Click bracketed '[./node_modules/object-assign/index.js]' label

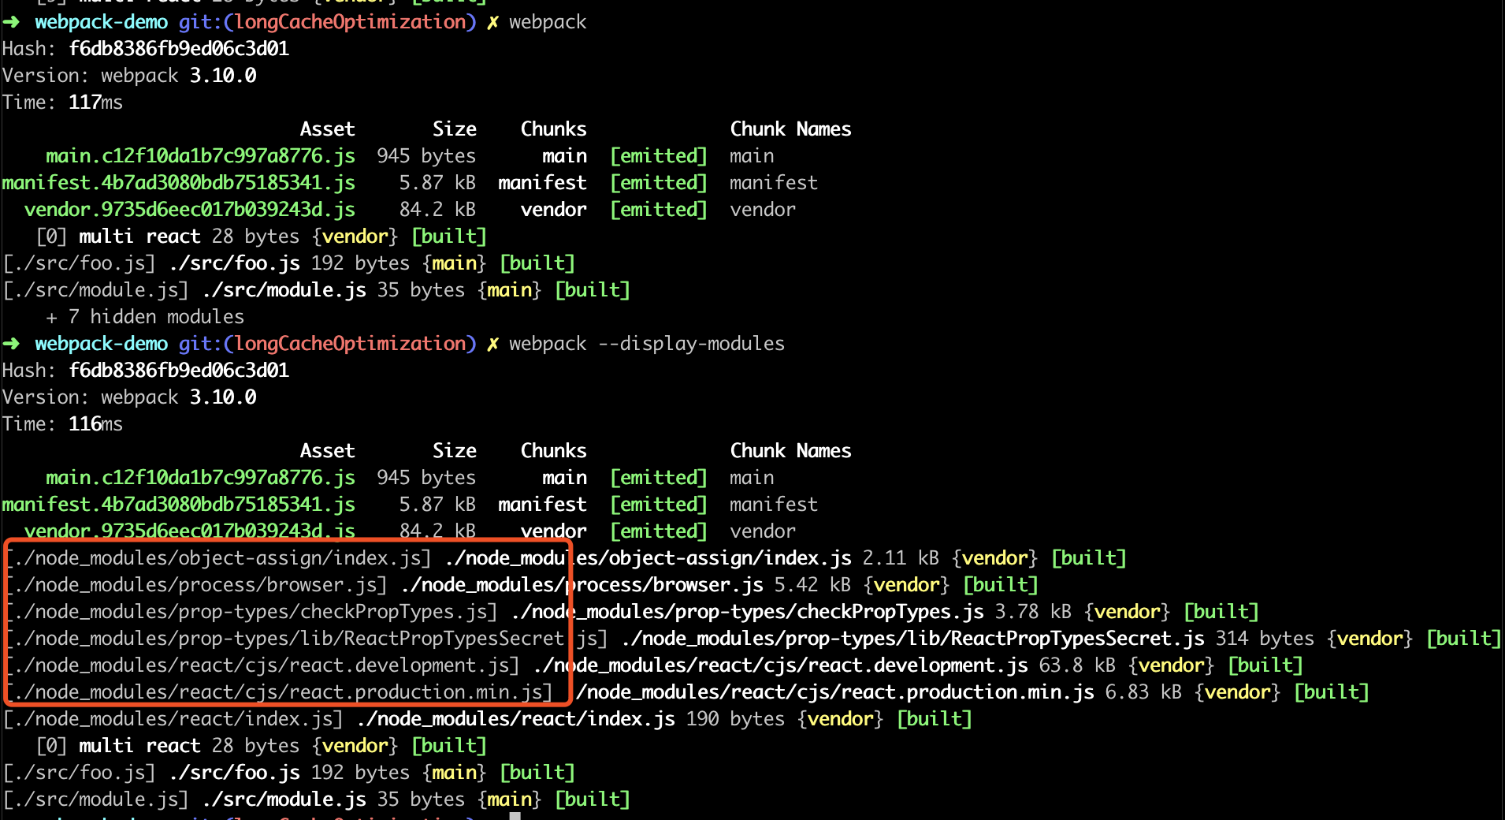217,558
